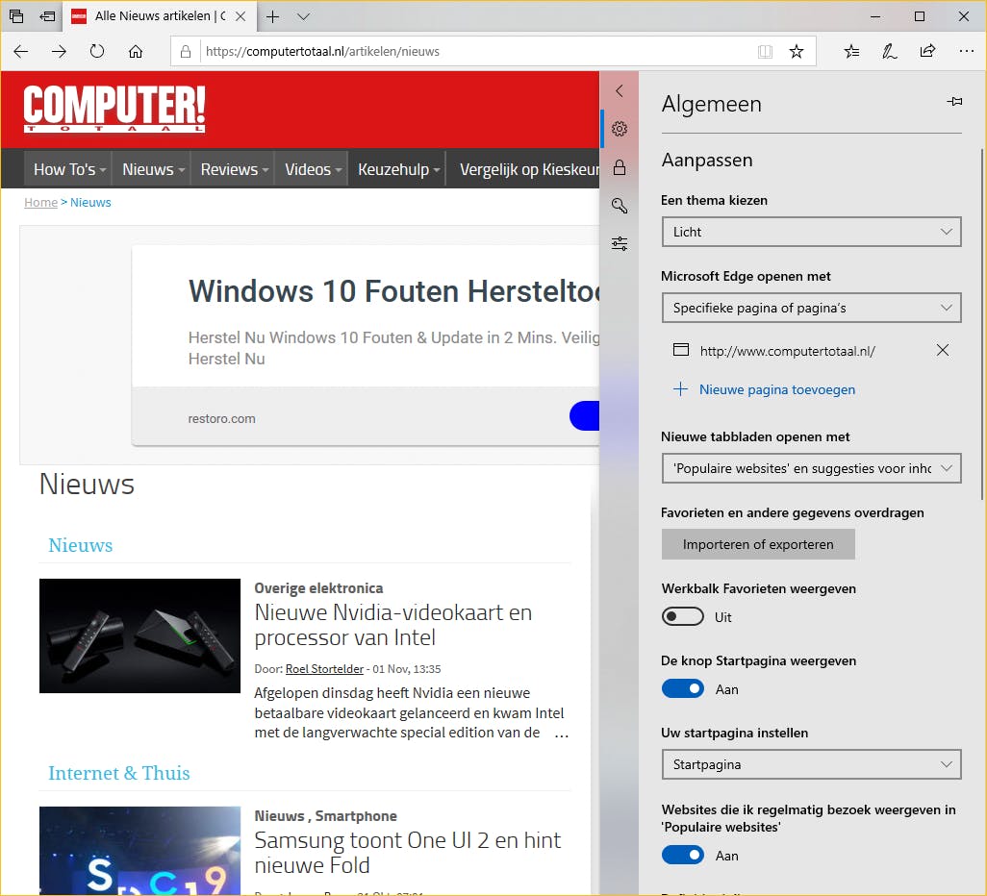Image resolution: width=987 pixels, height=896 pixels.
Task: Toggle Werkbalk Favorieten weergeven switch
Action: pos(683,616)
